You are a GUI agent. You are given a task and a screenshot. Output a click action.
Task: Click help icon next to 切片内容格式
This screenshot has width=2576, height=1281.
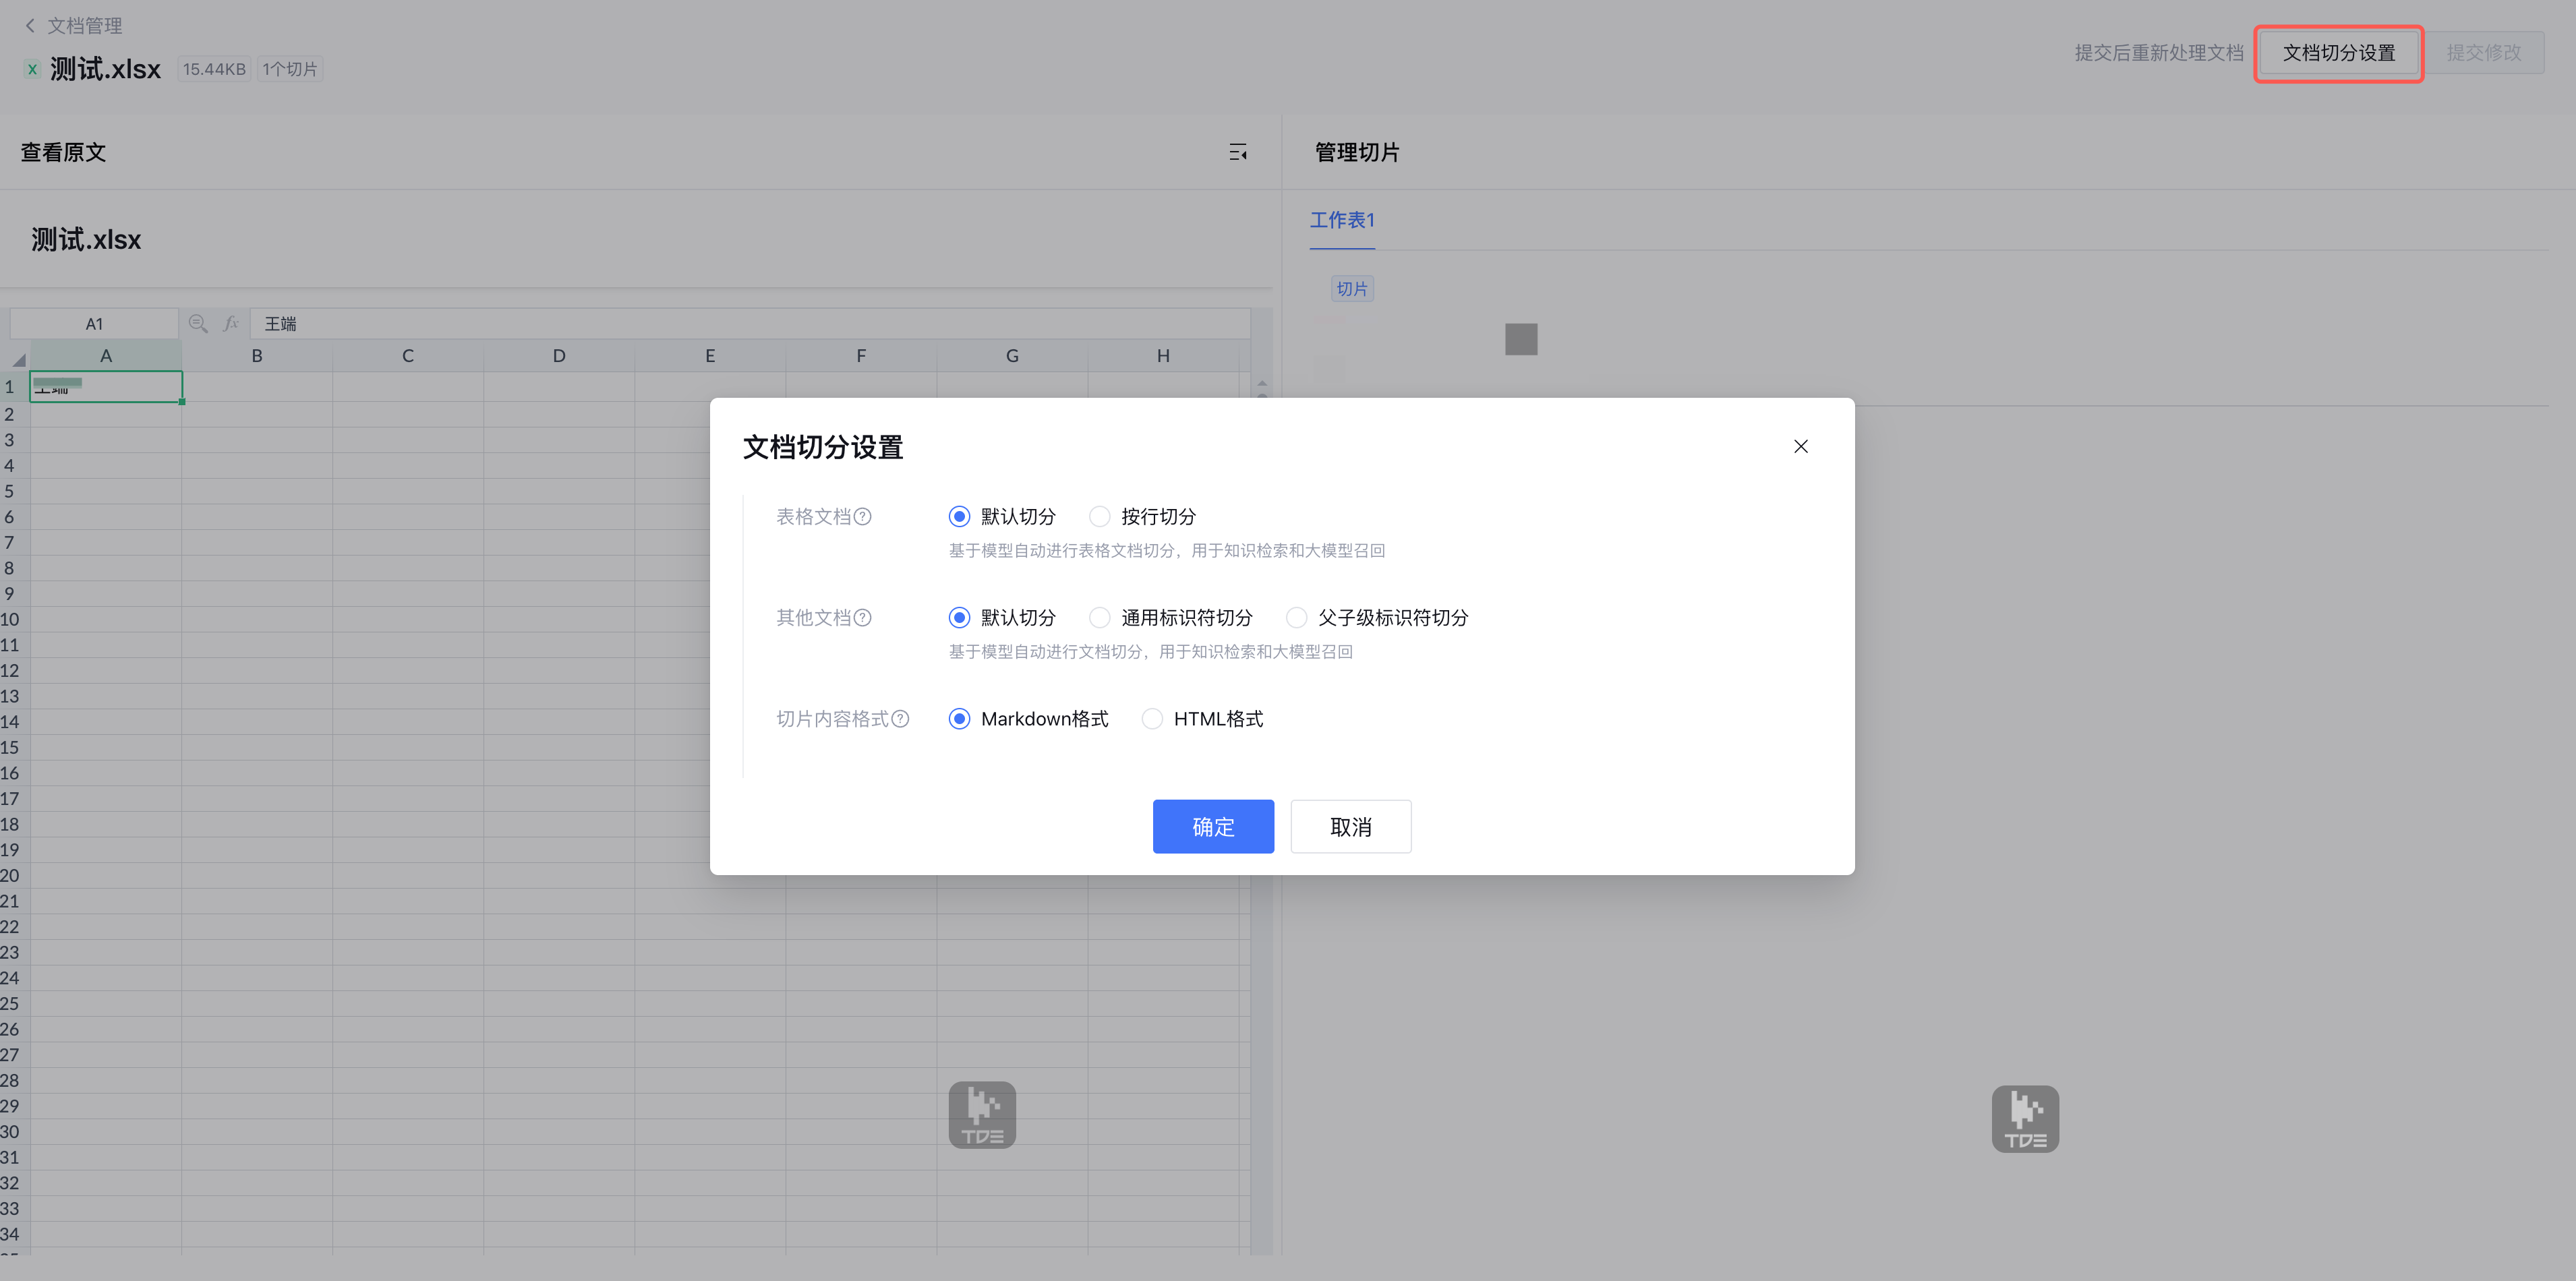coord(900,718)
